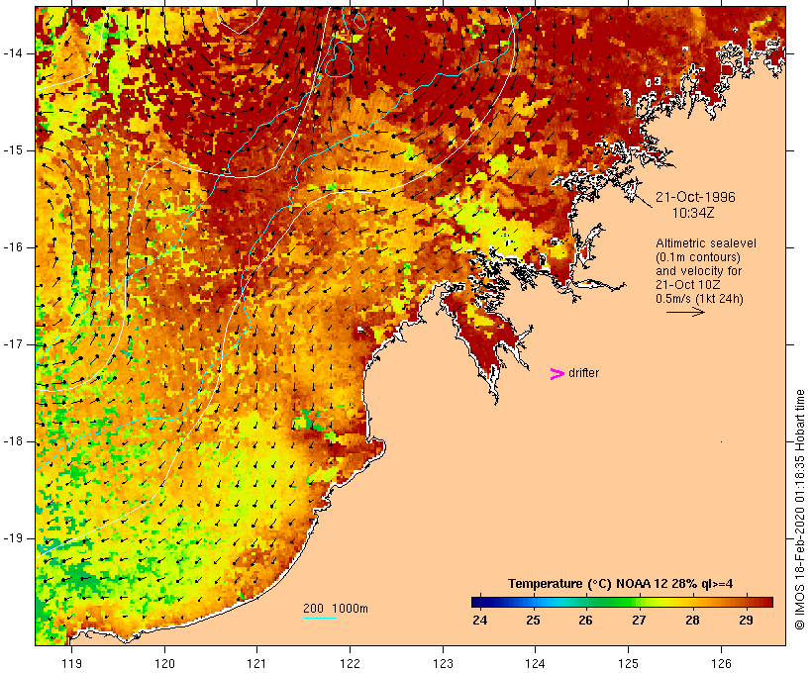
Task: Click the longitude axis label 120
Action: coord(164,663)
